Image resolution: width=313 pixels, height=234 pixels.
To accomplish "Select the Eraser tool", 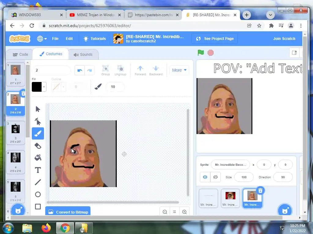I will (38, 146).
